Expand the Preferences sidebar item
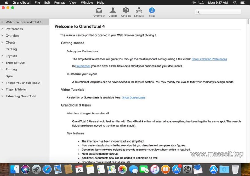Image resolution: width=250 pixels, height=176 pixels. pyautogui.click(x=2, y=29)
